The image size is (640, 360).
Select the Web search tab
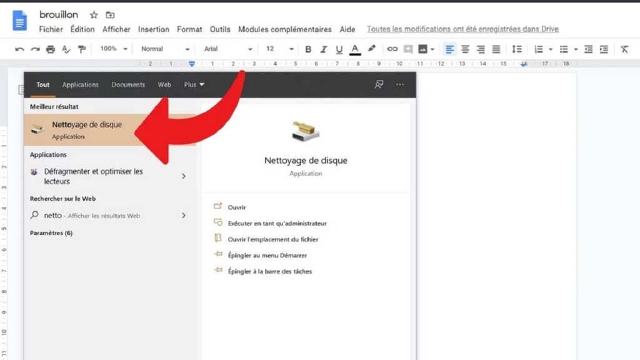[164, 84]
